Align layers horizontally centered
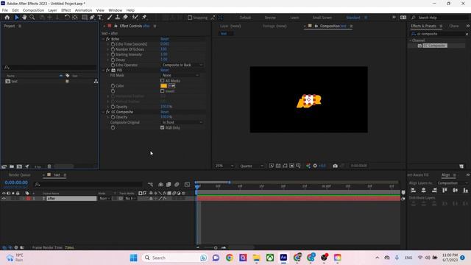 tap(424, 191)
